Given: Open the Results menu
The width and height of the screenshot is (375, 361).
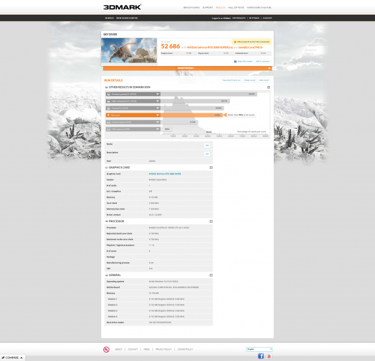Looking at the screenshot, I should pos(220,8).
